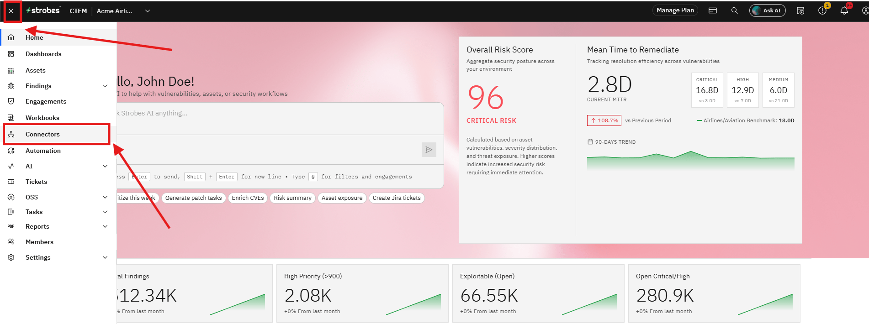
Task: Expand the AI submenu chevron
Action: click(105, 166)
